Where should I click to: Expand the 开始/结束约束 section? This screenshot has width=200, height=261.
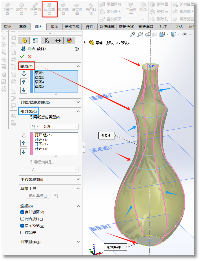pos(78,102)
